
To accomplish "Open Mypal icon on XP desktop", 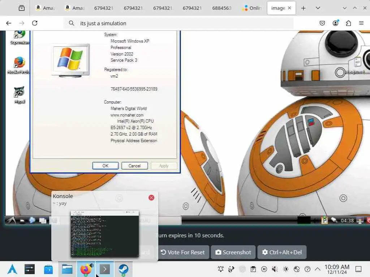I will (x=20, y=95).
